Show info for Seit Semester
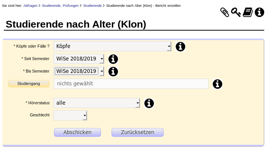 tap(113, 59)
